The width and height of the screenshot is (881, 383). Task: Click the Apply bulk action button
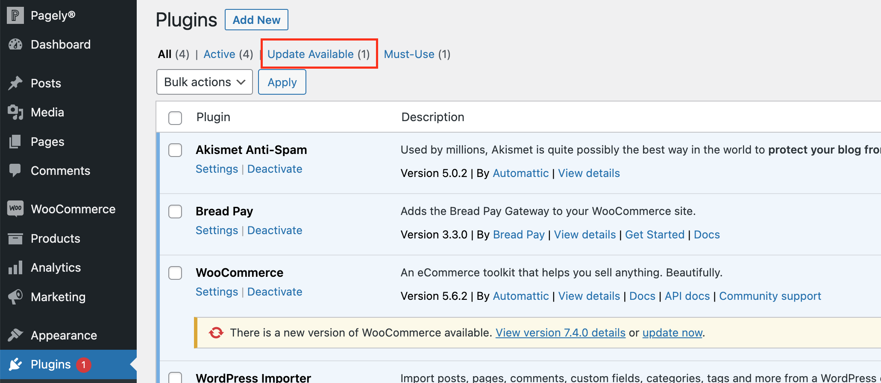tap(282, 82)
